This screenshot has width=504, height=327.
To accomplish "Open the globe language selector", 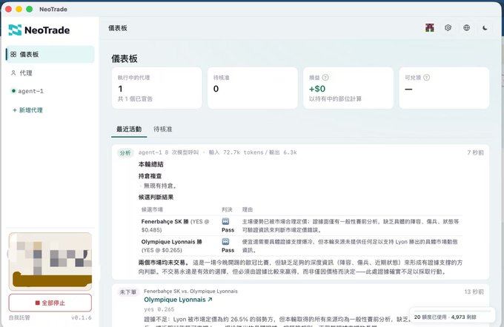I will pyautogui.click(x=466, y=28).
